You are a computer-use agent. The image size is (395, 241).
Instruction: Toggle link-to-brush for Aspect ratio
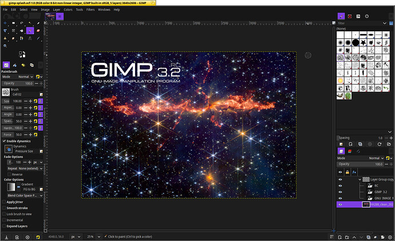(x=41, y=107)
